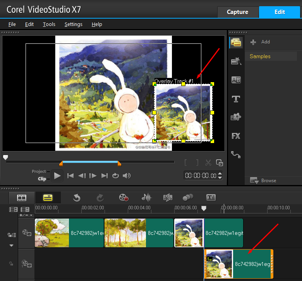Open the Transition library (AB icon)
This screenshot has height=281, width=302.
pos(236,80)
